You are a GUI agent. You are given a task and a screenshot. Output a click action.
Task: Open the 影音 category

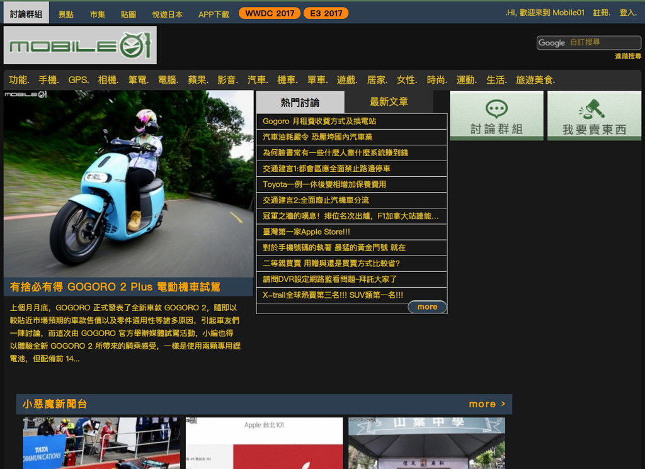click(228, 80)
